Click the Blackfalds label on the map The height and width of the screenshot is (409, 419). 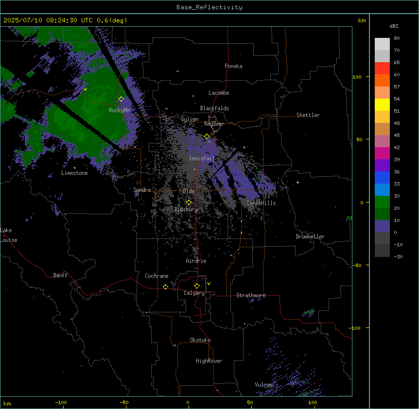pos(214,108)
